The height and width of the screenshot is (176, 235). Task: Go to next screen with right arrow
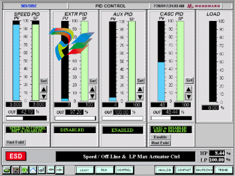(x=59, y=170)
